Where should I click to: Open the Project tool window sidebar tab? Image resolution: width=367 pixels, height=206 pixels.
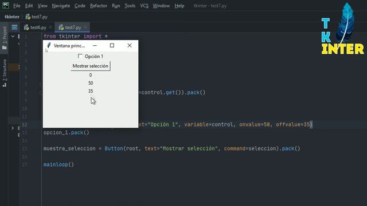point(5,38)
